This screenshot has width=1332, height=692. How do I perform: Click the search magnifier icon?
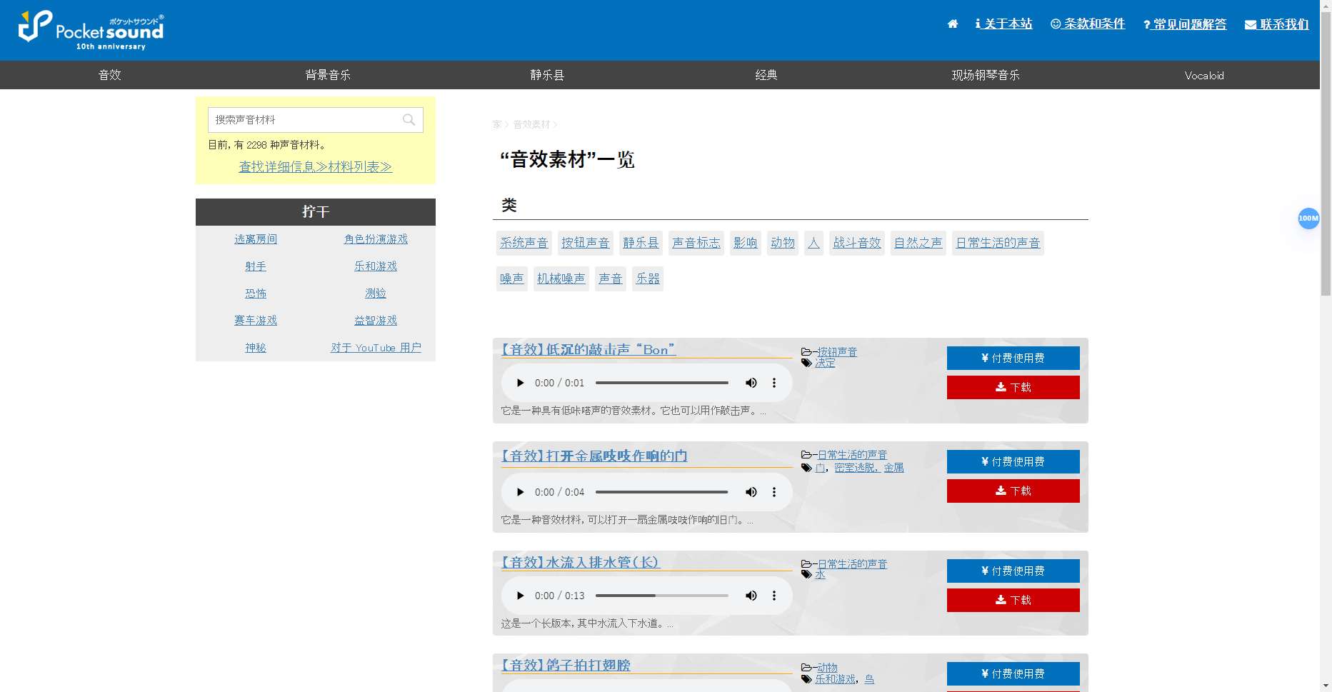pos(409,120)
